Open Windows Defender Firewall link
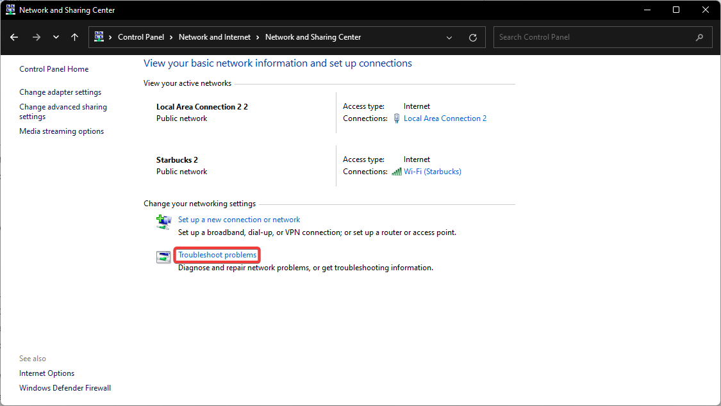This screenshot has height=406, width=721. pos(65,388)
